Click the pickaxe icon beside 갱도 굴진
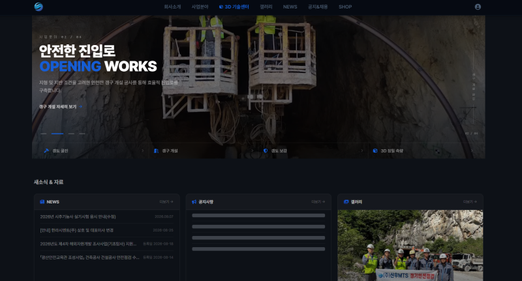Image resolution: width=522 pixels, height=281 pixels. (x=46, y=151)
